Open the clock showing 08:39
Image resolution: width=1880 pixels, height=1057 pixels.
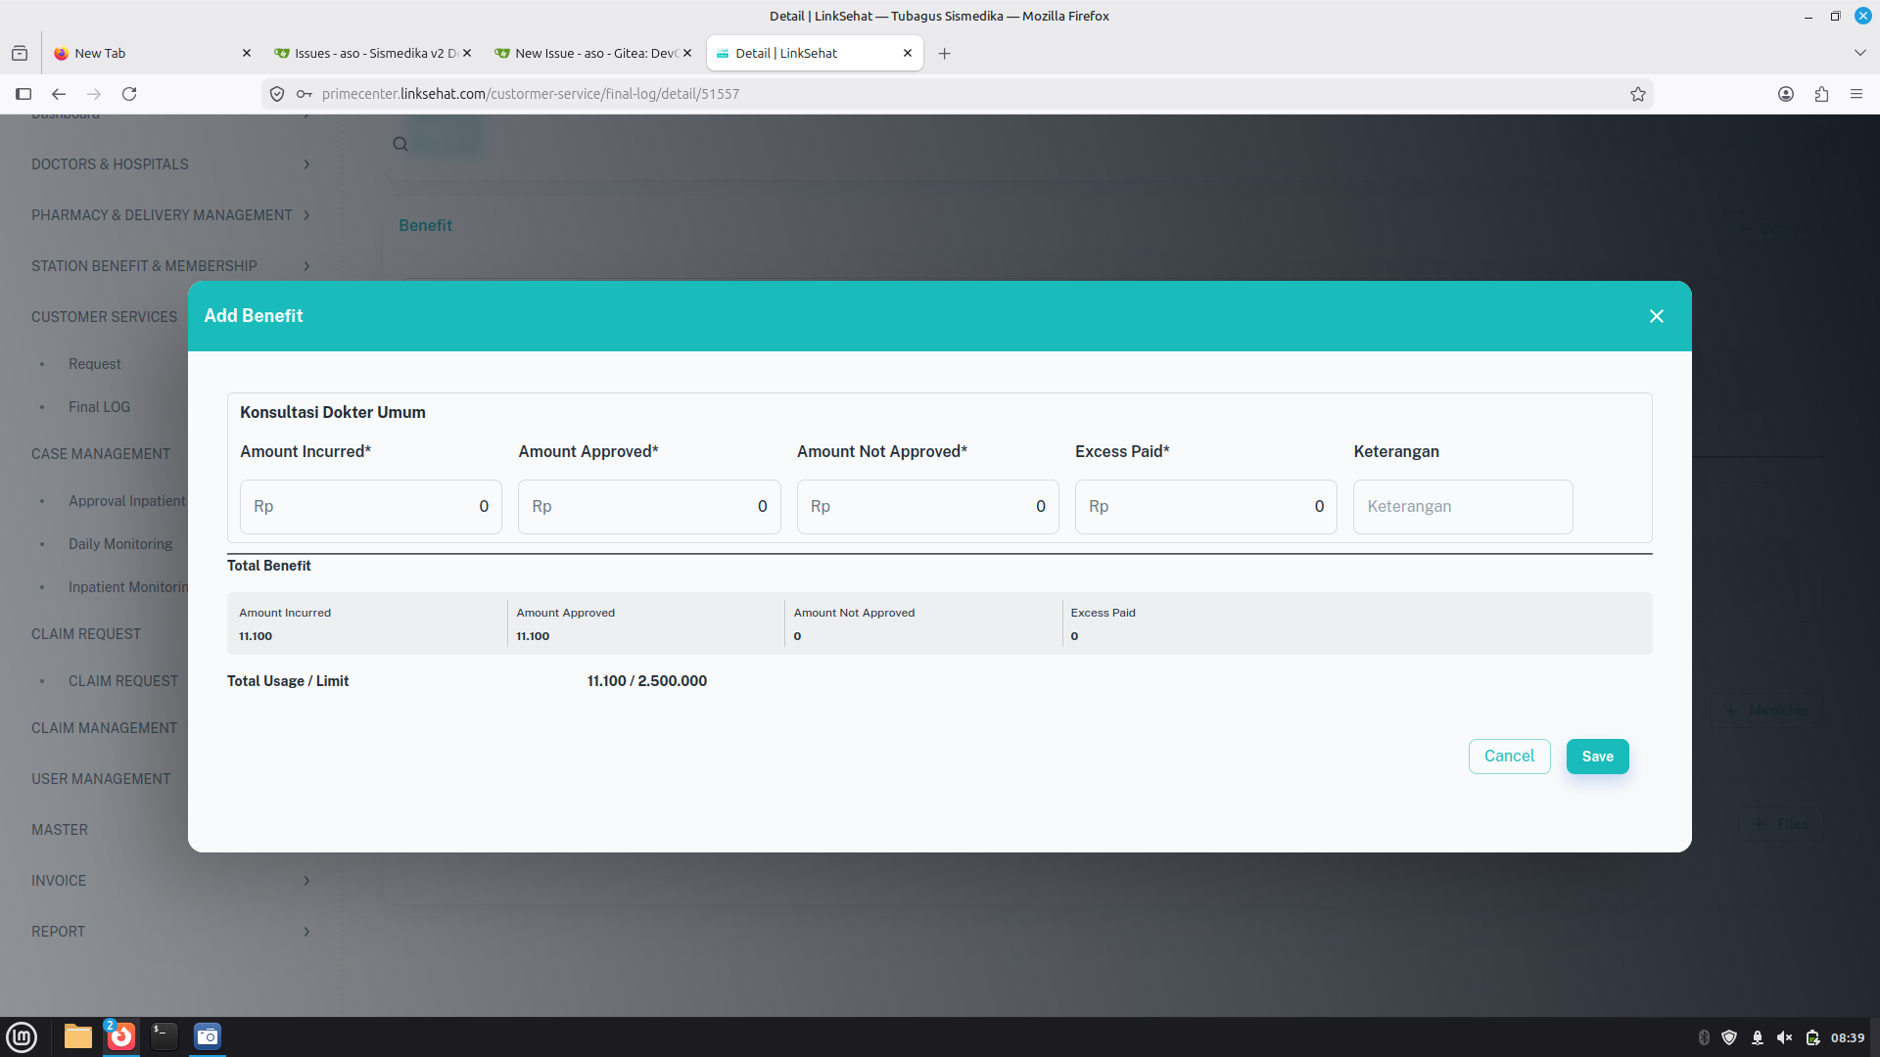click(x=1848, y=1037)
